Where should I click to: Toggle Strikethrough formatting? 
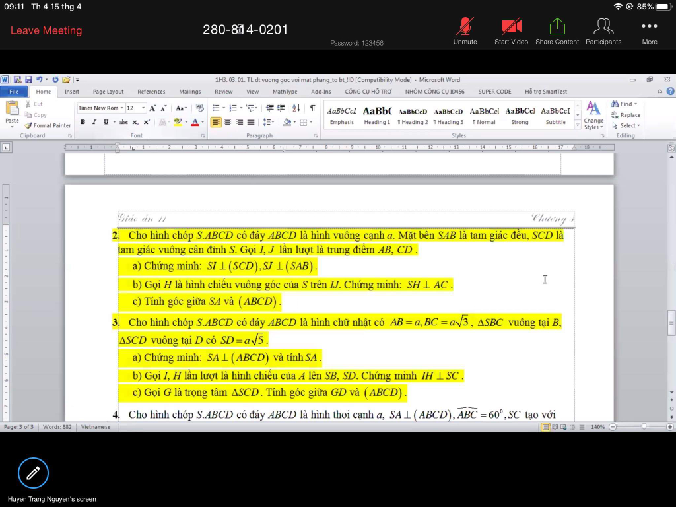click(x=123, y=122)
